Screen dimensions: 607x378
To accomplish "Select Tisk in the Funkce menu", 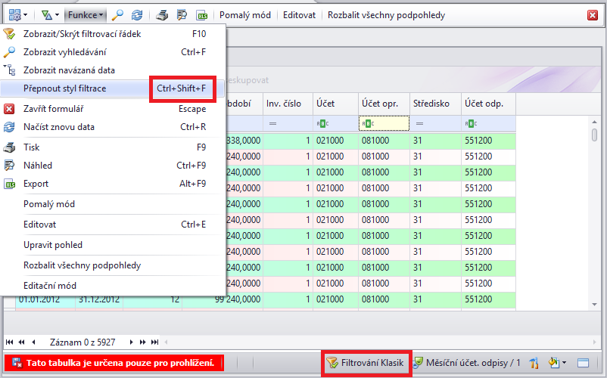I will coord(112,147).
